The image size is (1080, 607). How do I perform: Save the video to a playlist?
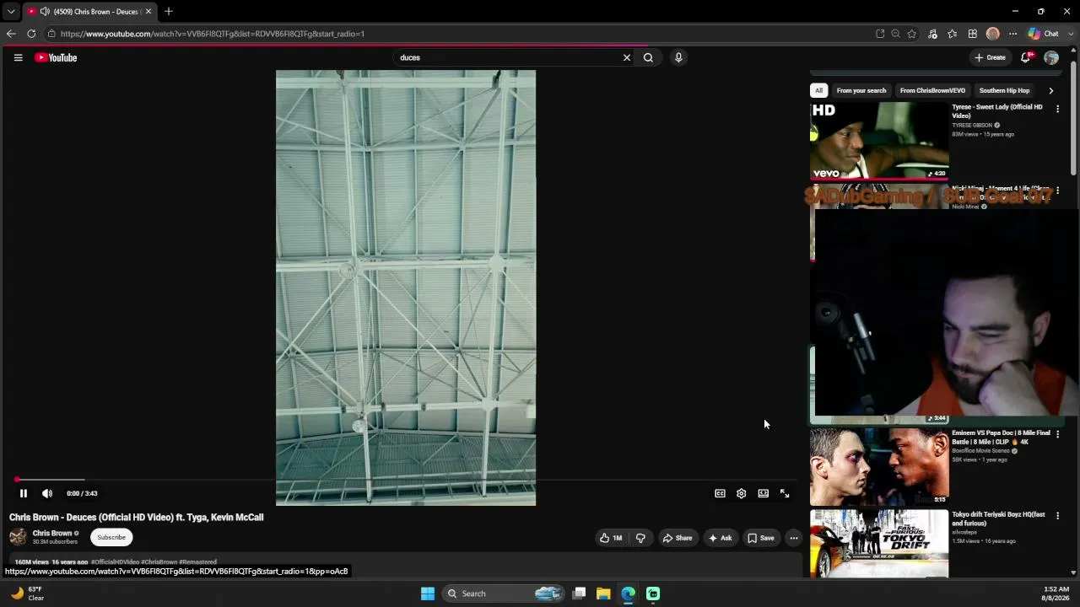(x=760, y=538)
